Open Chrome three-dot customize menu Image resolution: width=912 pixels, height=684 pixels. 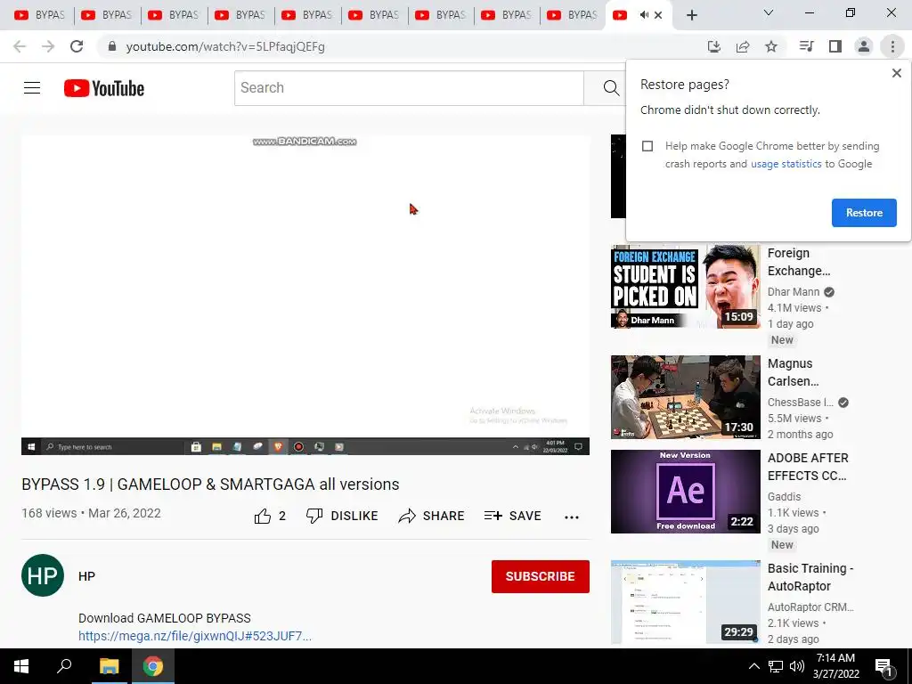(x=892, y=46)
